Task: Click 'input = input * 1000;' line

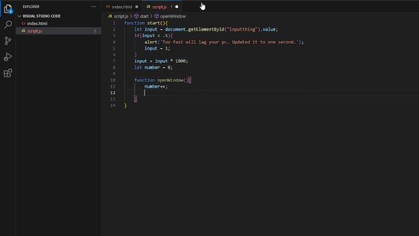Action: pyautogui.click(x=161, y=61)
